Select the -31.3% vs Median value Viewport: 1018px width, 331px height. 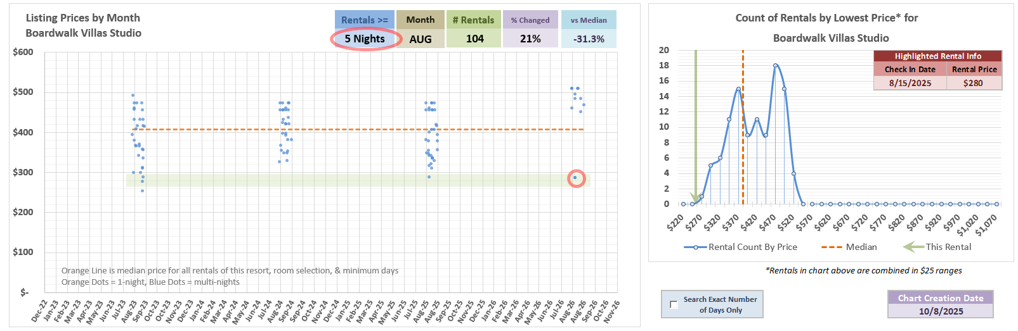coord(589,39)
